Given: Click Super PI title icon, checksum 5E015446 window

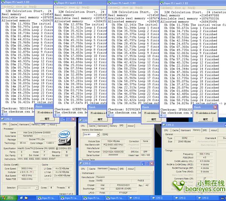Looking at the screenshot, I should tap(3, 2).
